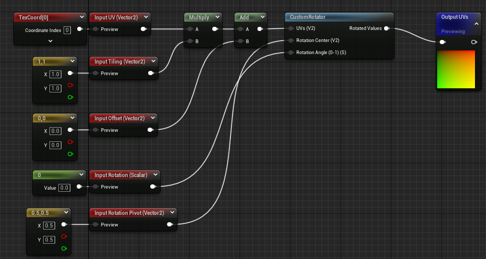
Task: Click the Output UVs input pin
Action: (x=442, y=42)
